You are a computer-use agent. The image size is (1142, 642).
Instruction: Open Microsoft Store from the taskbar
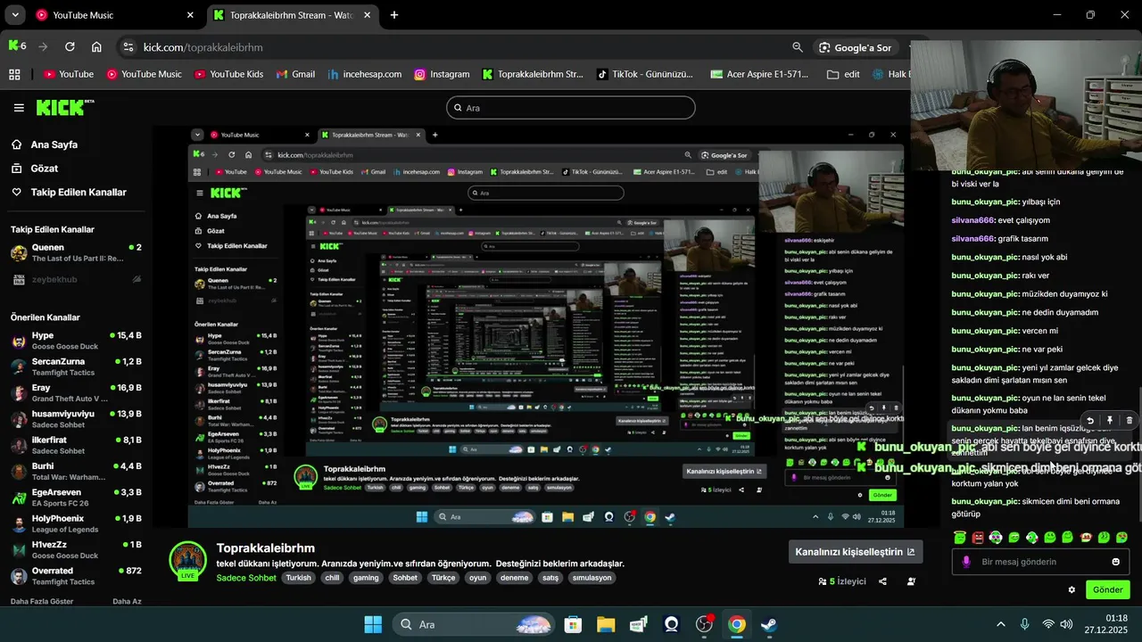574,624
